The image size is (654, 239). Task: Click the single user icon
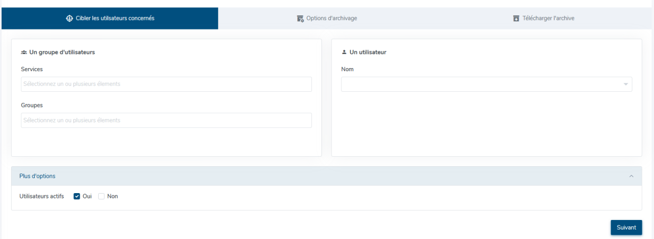tap(344, 52)
